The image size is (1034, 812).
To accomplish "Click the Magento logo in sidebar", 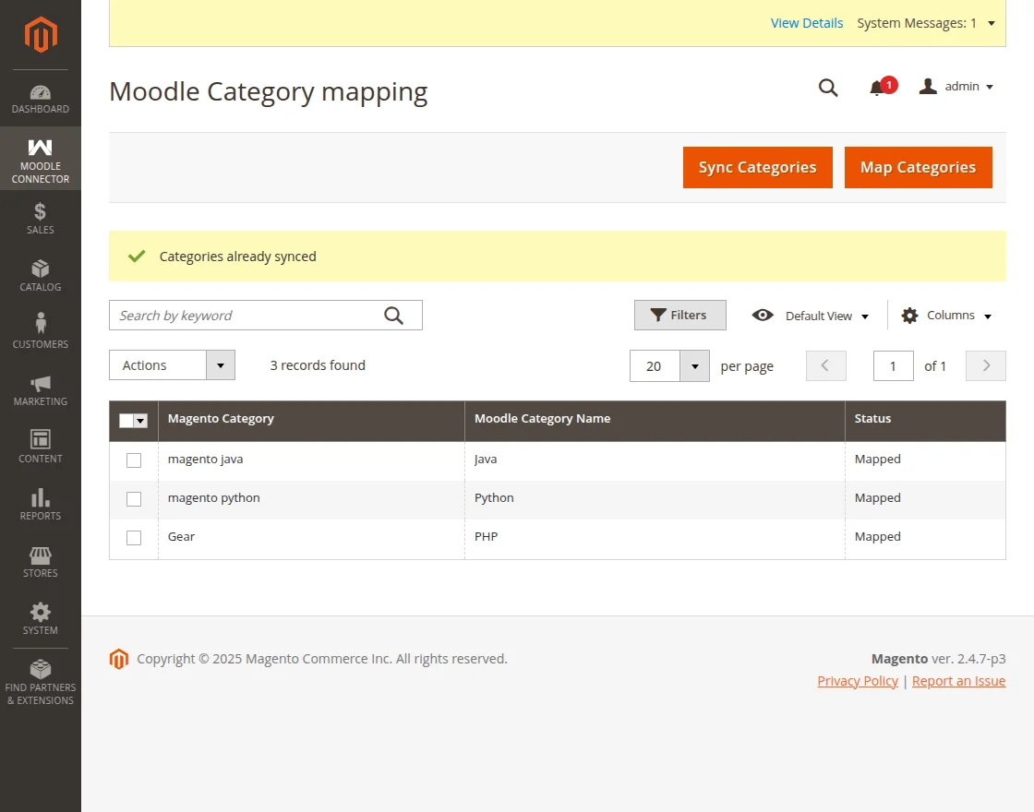I will point(41,35).
